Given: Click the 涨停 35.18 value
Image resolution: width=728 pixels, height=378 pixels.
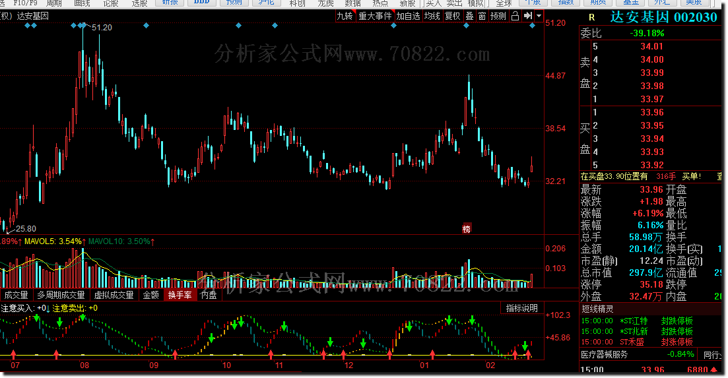Looking at the screenshot, I should pyautogui.click(x=651, y=284).
